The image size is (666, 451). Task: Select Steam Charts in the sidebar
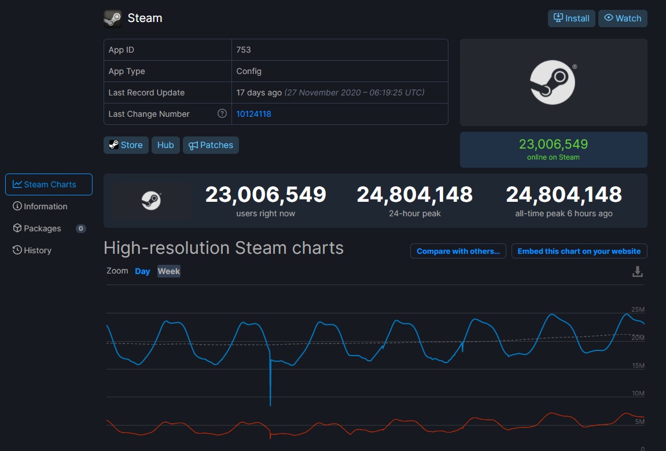[49, 184]
